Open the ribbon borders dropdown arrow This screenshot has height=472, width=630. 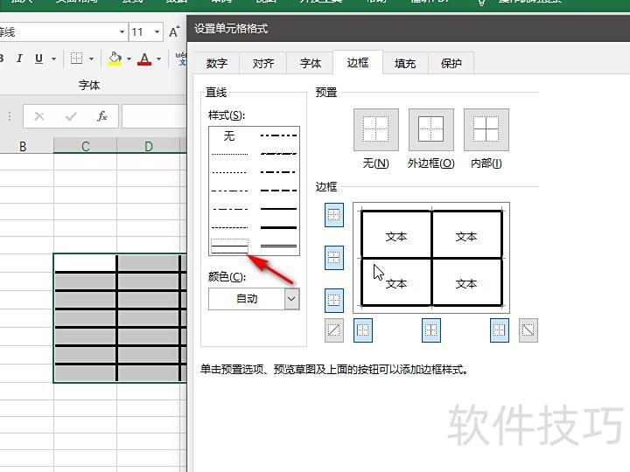[92, 59]
